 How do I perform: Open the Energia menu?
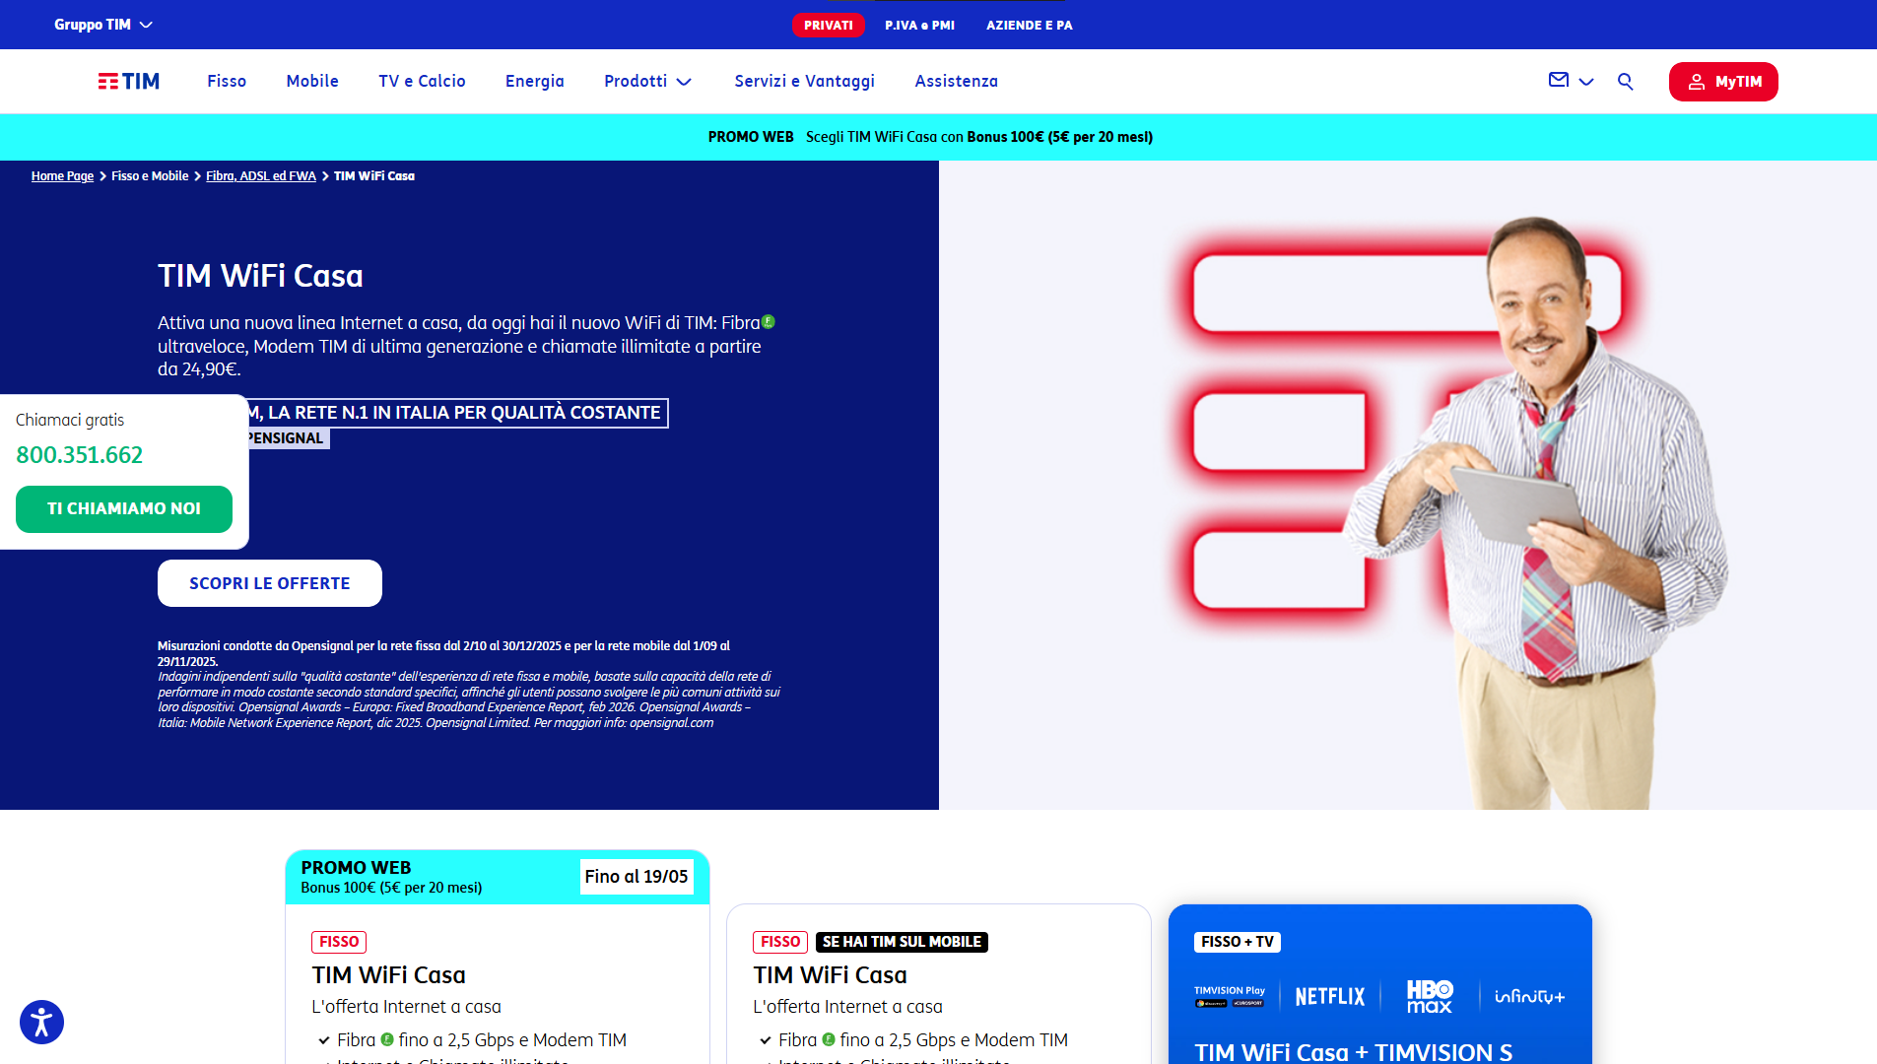(535, 81)
